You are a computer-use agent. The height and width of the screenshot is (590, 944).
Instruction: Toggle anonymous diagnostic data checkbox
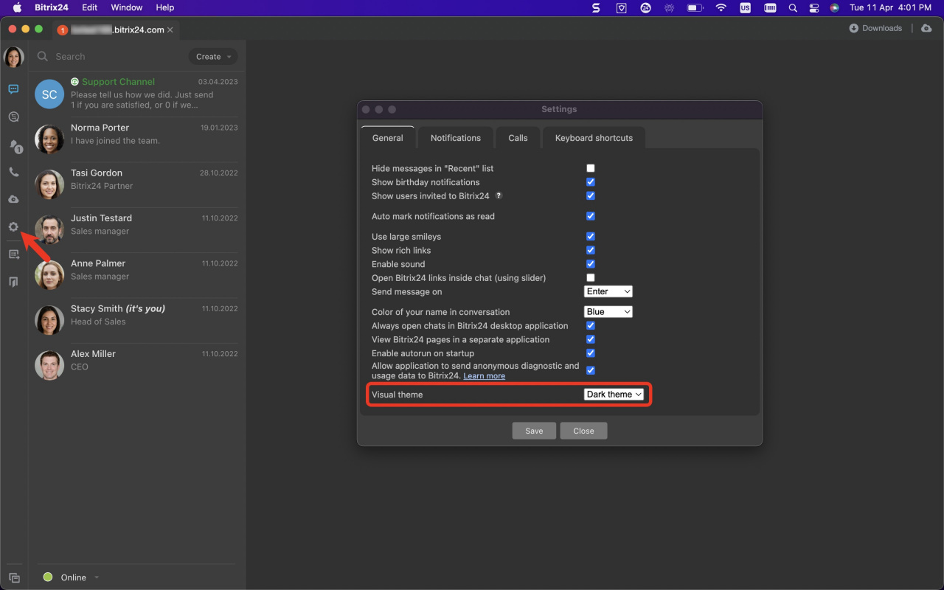click(x=590, y=370)
